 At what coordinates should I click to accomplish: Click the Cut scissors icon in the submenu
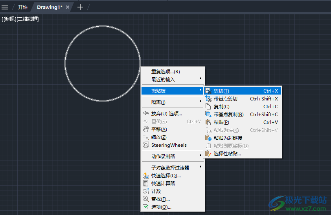point(208,91)
